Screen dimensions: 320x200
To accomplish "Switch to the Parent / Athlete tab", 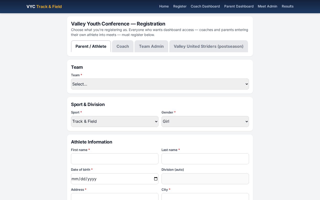I will click(91, 46).
